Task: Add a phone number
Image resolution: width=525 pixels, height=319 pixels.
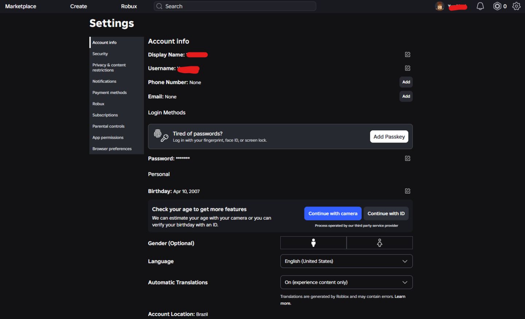Action: (x=406, y=82)
